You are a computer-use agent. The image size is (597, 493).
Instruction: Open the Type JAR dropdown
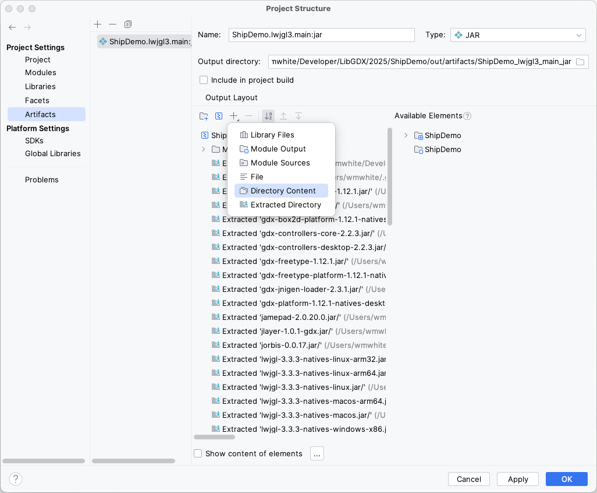[518, 35]
